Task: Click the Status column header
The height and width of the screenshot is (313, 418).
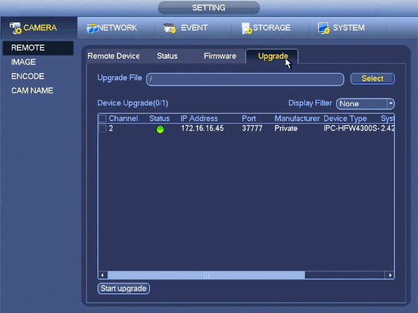Action: tap(159, 119)
